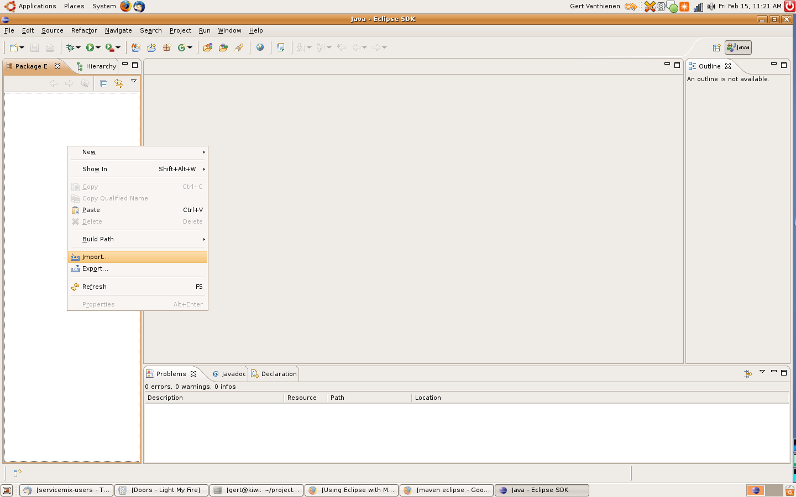796x497 pixels.
Task: Switch to the Hierarchy tab
Action: tap(97, 66)
